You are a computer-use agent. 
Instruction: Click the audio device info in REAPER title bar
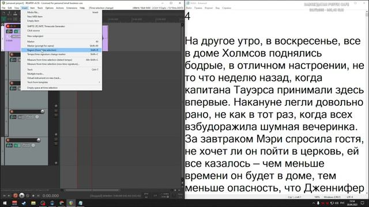pyautogui.click(x=157, y=8)
